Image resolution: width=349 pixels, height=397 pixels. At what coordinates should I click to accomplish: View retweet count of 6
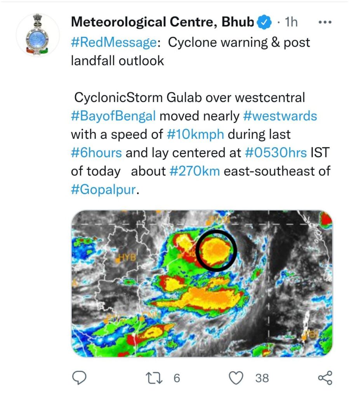[x=177, y=378]
